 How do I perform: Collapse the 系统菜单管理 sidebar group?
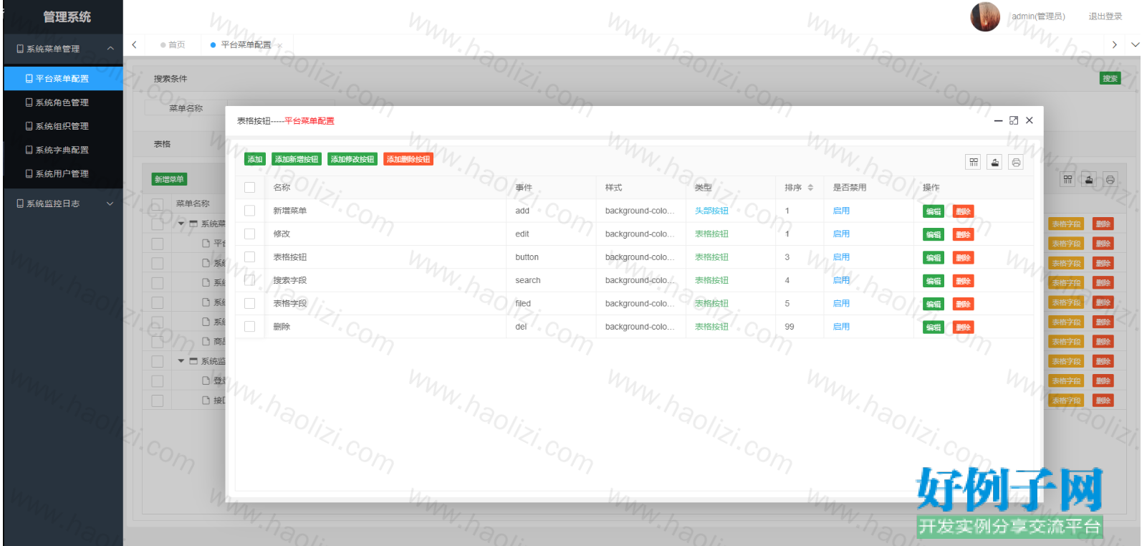pos(110,49)
